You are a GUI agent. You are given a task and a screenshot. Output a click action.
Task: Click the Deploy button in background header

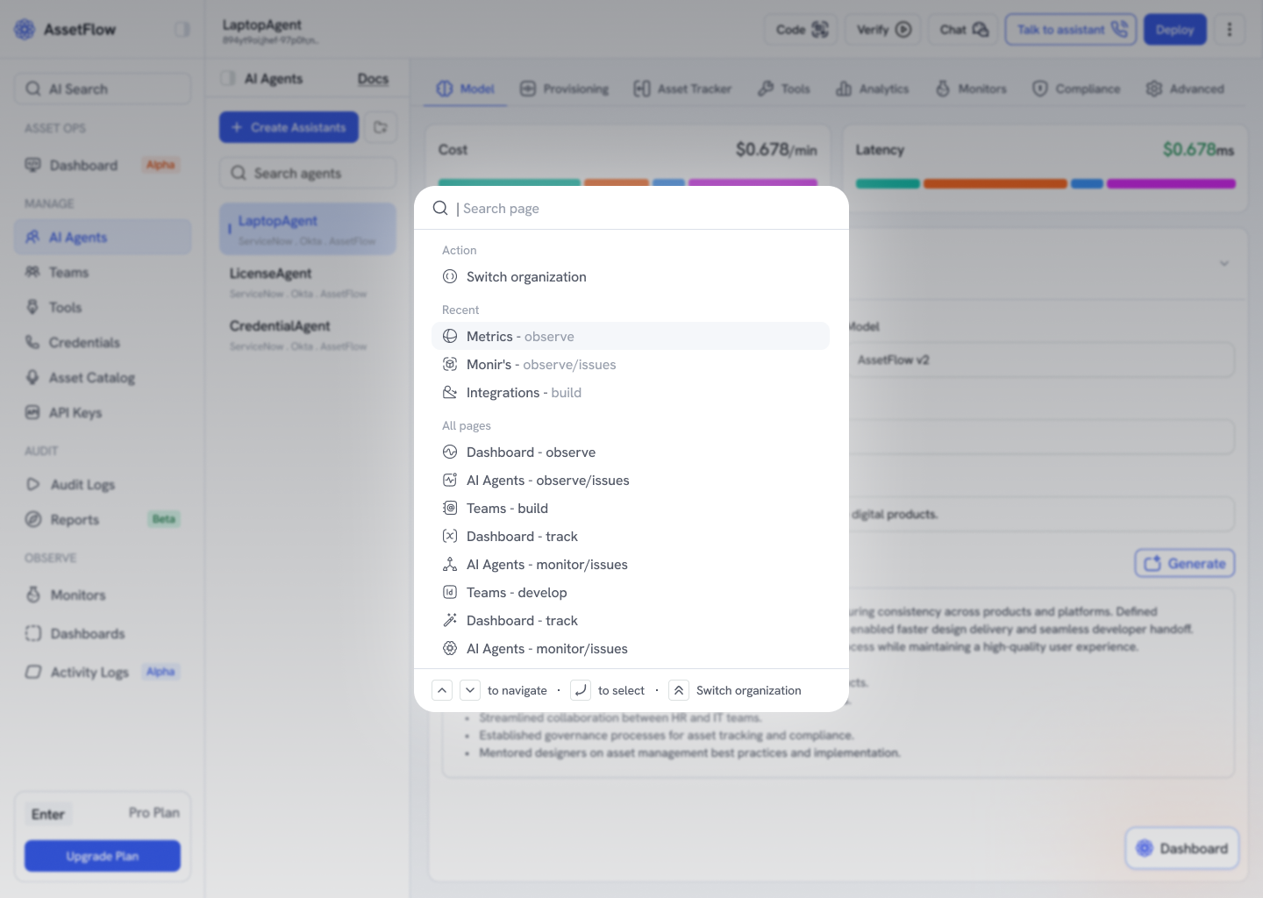tap(1175, 30)
